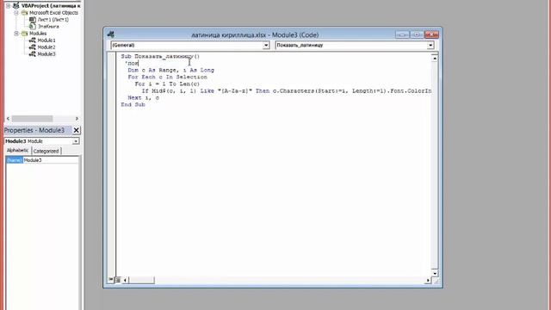Click the ЭтаКнига workbook icon
The width and height of the screenshot is (551, 310).
pyautogui.click(x=33, y=27)
